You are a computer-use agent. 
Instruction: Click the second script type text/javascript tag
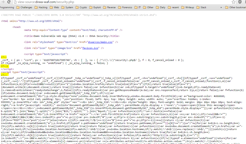coord(23,72)
